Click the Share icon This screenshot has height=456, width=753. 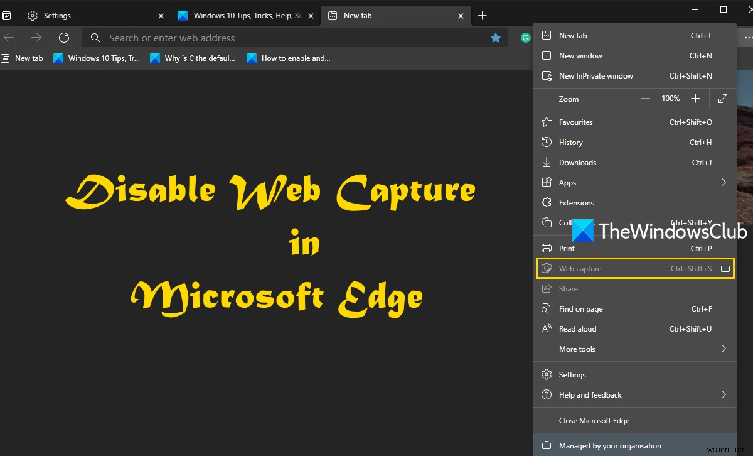(546, 288)
